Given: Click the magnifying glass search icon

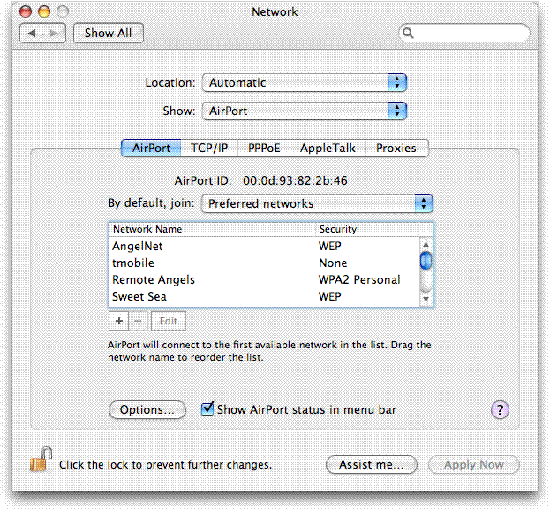Looking at the screenshot, I should click(408, 33).
